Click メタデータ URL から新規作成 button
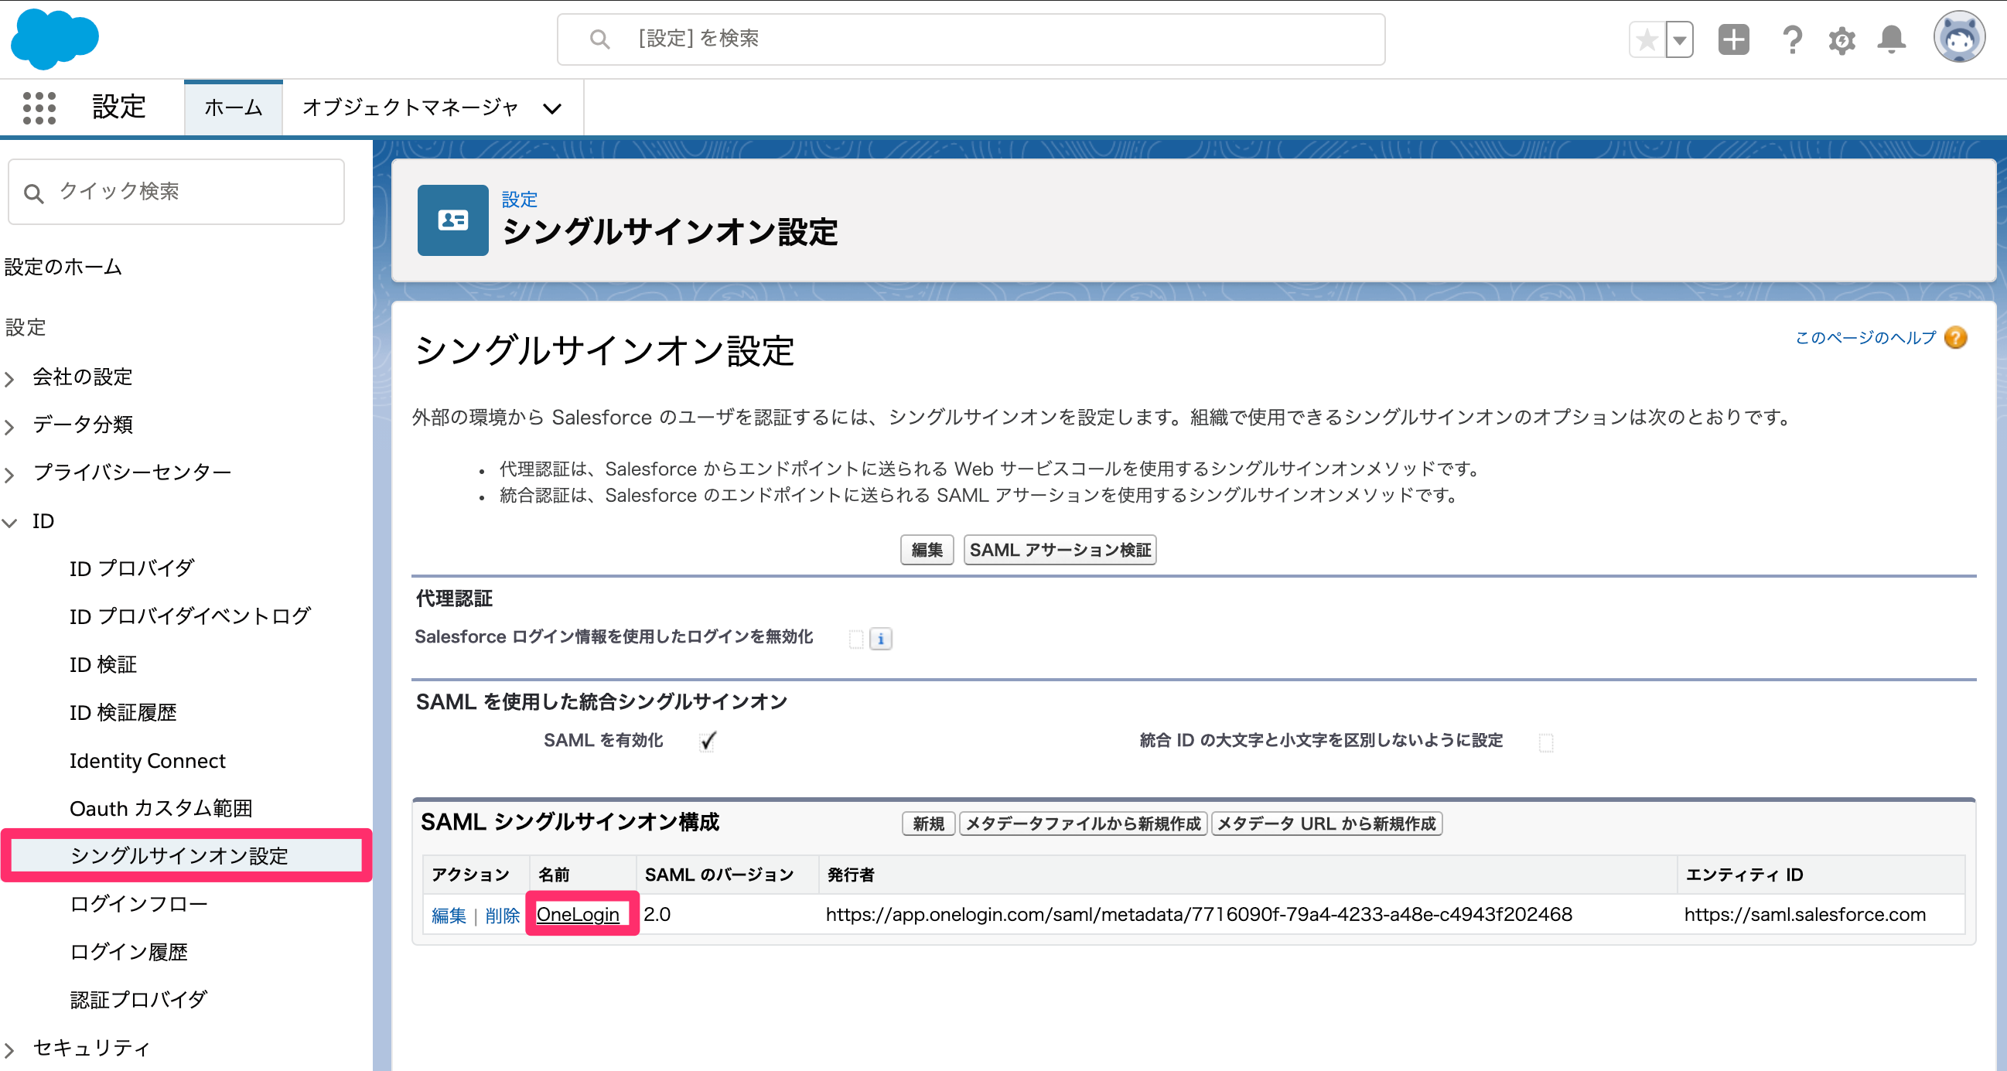The image size is (2007, 1071). click(x=1327, y=824)
